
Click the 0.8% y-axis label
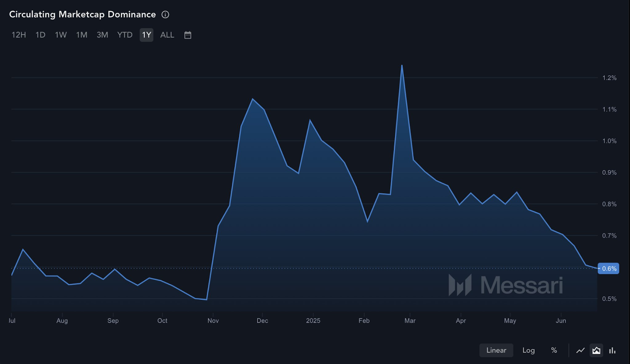[609, 204]
